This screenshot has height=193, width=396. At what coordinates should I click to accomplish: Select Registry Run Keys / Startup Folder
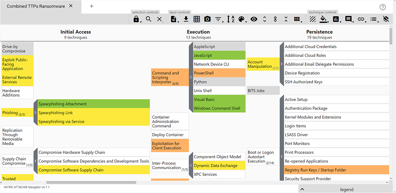tap(336, 170)
